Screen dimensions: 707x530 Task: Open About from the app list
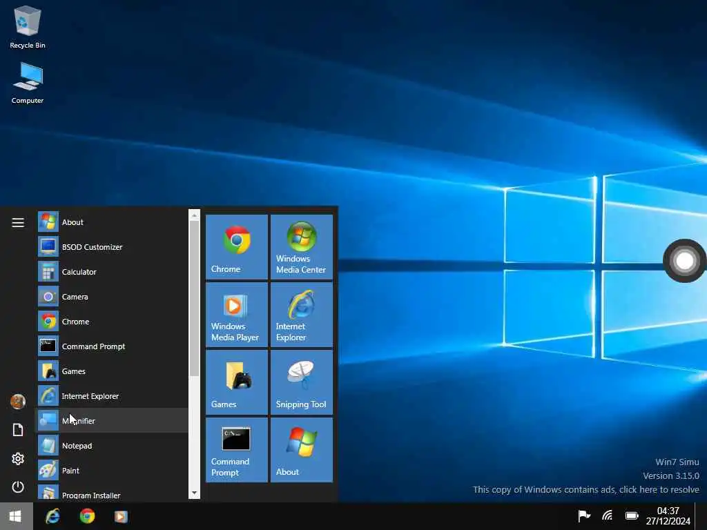click(x=111, y=222)
